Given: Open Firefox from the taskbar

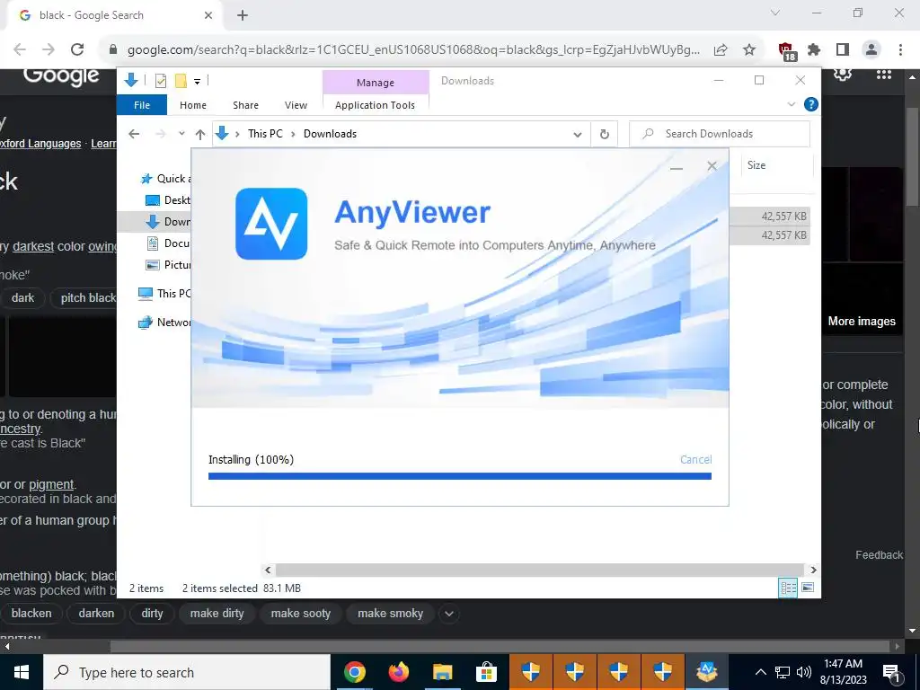Looking at the screenshot, I should 398,672.
